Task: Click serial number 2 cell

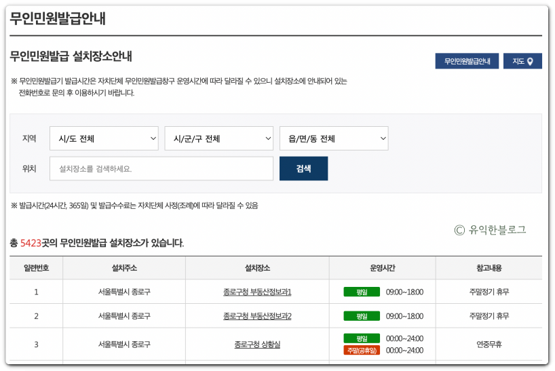Action: pos(36,316)
